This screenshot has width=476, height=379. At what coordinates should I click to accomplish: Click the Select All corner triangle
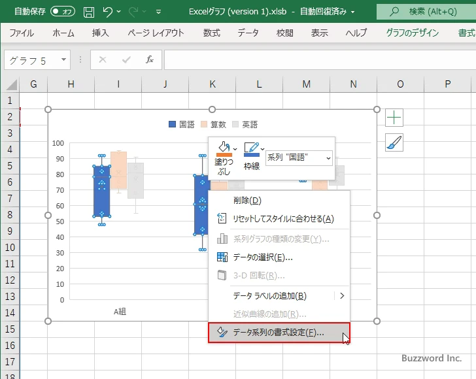(x=11, y=84)
